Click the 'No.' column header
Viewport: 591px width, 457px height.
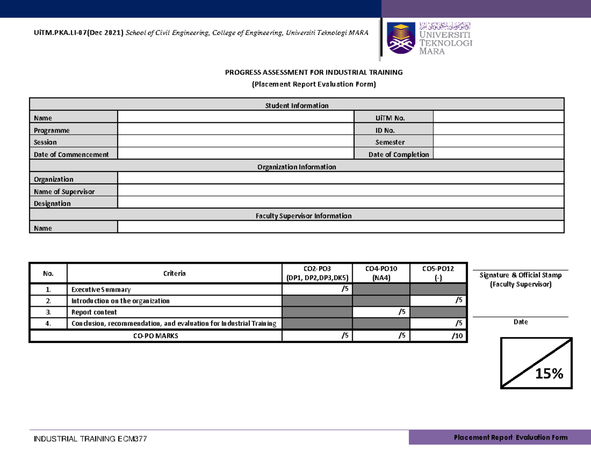(48, 273)
